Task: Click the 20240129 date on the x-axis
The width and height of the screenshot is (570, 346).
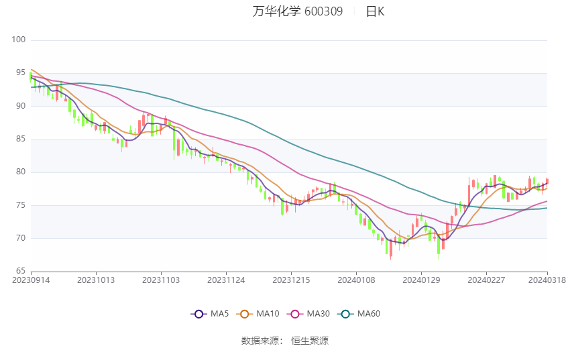Action: pos(421,280)
